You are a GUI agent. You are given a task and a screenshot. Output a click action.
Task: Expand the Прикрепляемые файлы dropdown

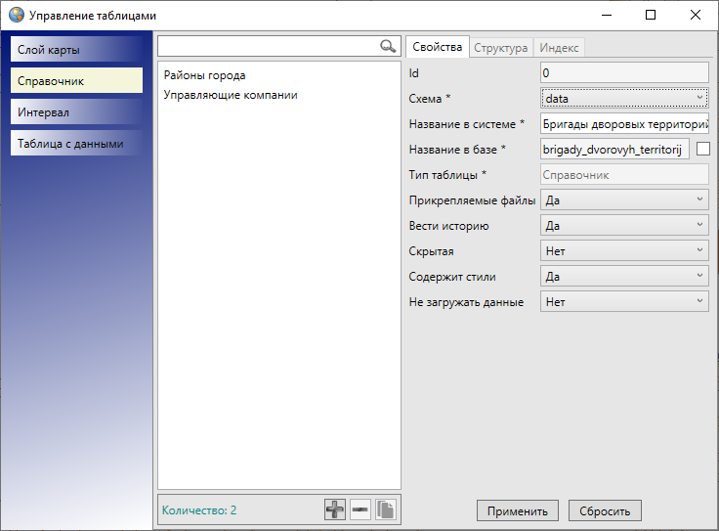point(624,199)
